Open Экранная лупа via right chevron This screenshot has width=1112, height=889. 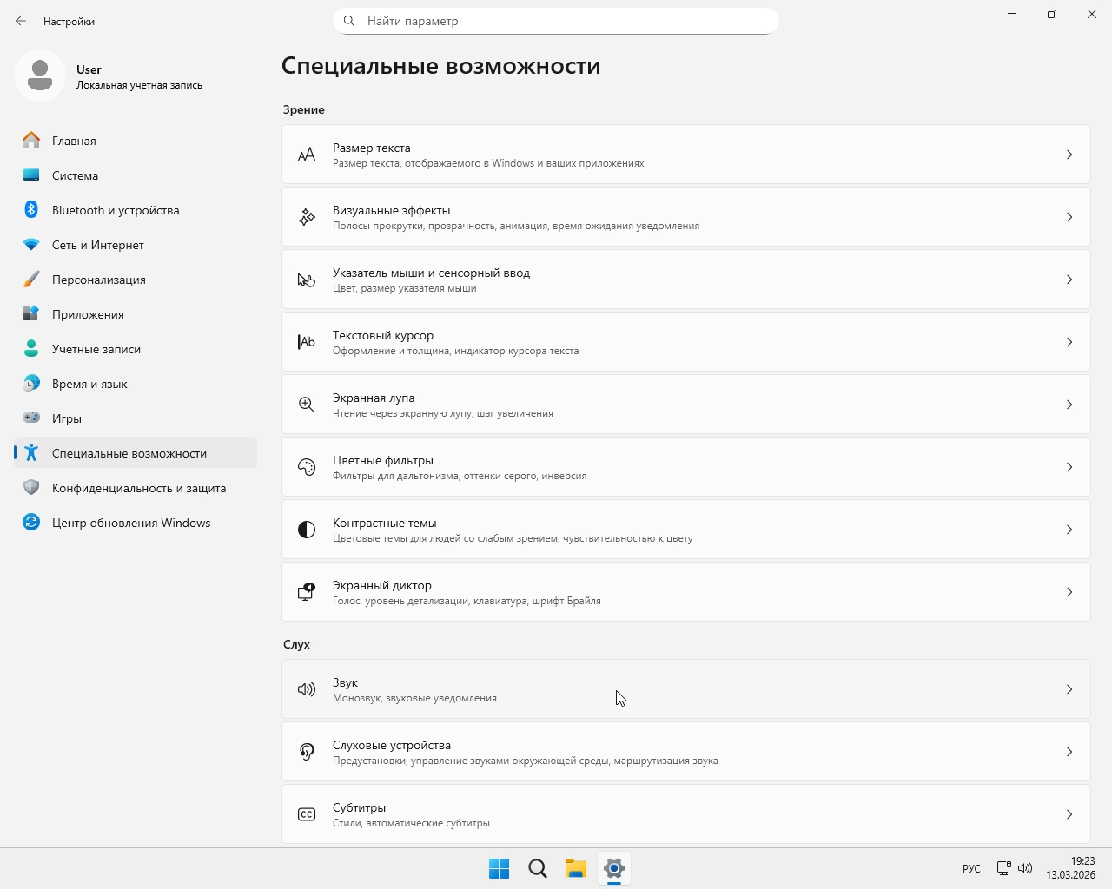[x=1069, y=405]
